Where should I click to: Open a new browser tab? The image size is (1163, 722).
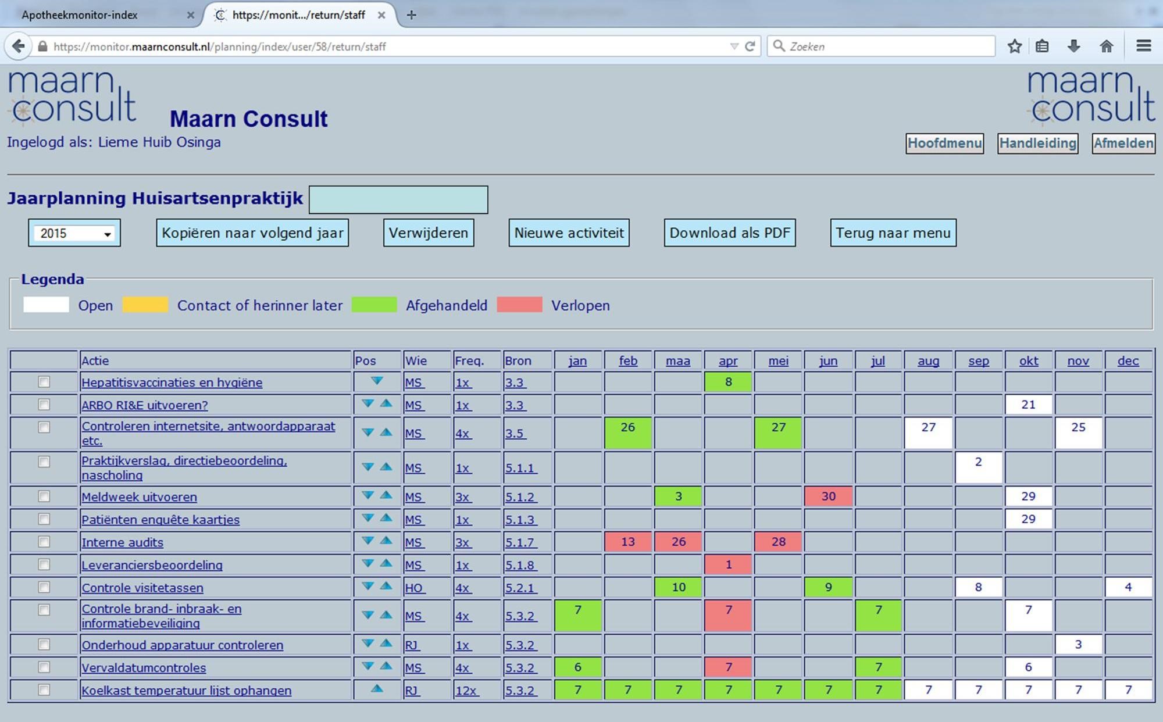(411, 15)
